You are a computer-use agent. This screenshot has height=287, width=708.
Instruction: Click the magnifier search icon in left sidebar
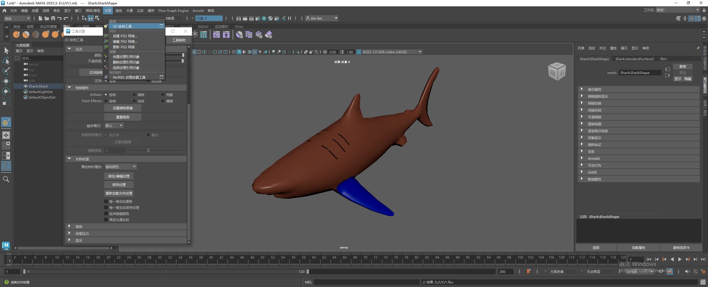[6, 179]
